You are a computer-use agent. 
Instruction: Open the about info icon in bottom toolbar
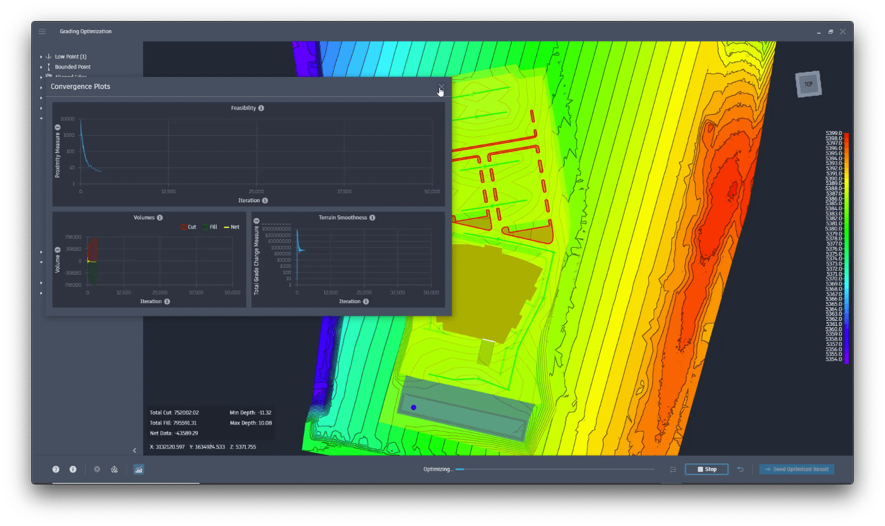(73, 470)
